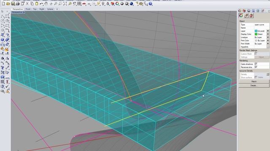This screenshot has height=151, width=270.
Task: Click the Text tool in the left toolbar
Action: click(x=3, y=68)
